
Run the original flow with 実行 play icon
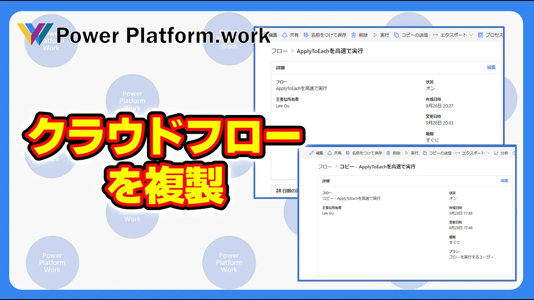click(x=375, y=35)
